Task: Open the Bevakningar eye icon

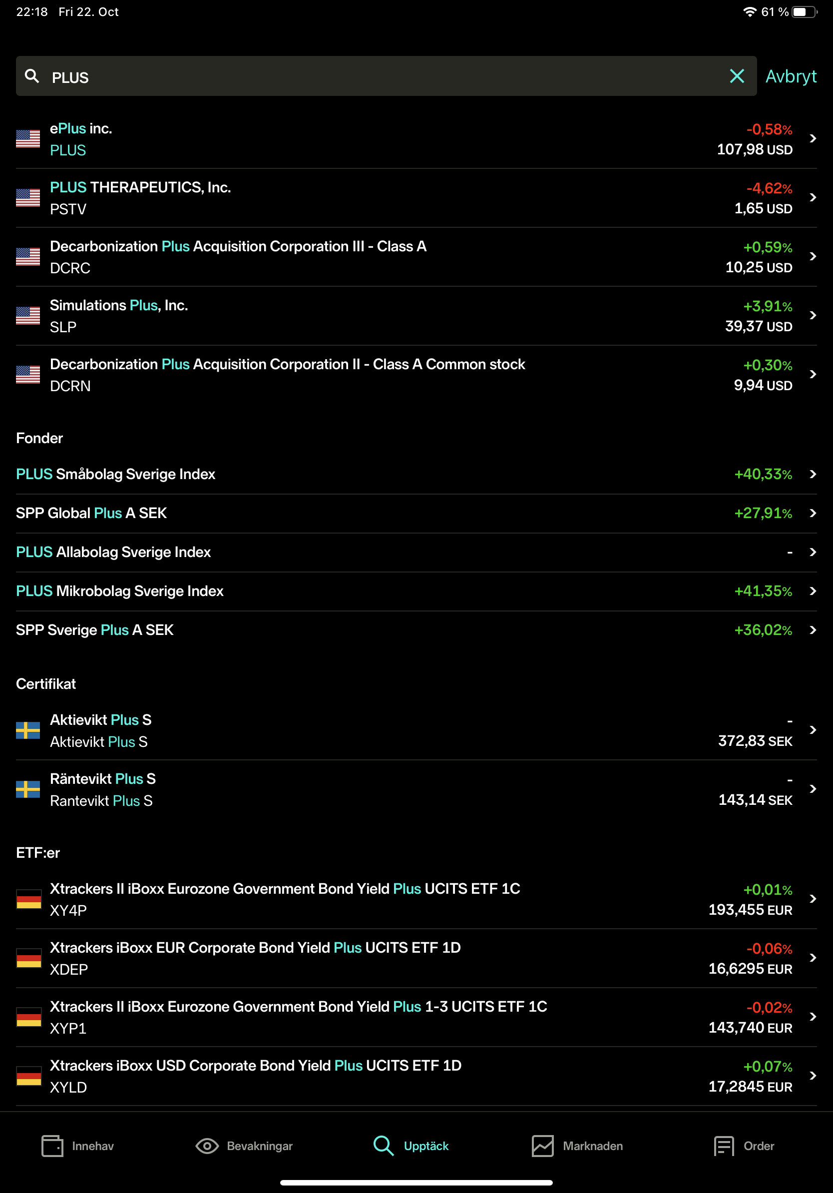Action: click(x=207, y=1146)
